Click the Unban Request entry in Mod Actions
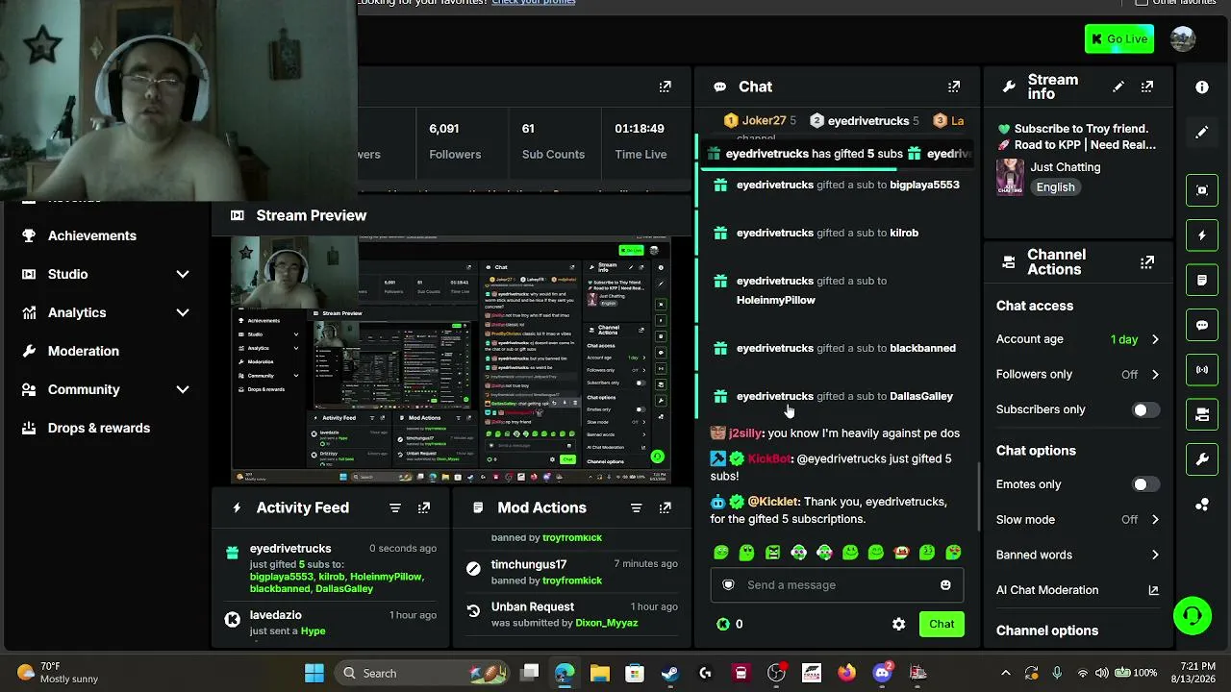 (x=571, y=614)
